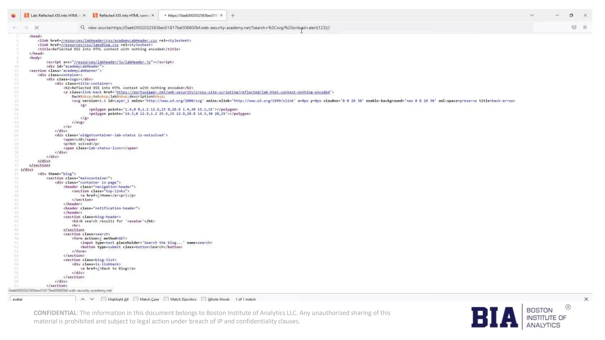Click the 'navigation-header' class value
Screen dimensions: 605x340
113,187
